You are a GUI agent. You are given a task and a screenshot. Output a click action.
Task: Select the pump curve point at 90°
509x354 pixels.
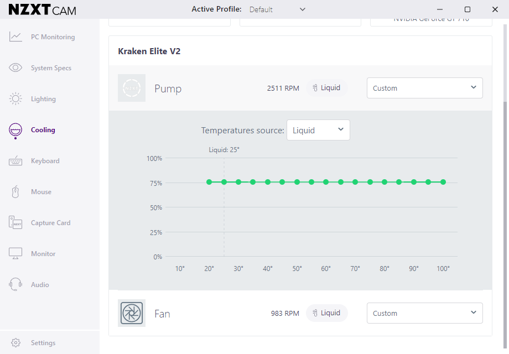pyautogui.click(x=414, y=182)
